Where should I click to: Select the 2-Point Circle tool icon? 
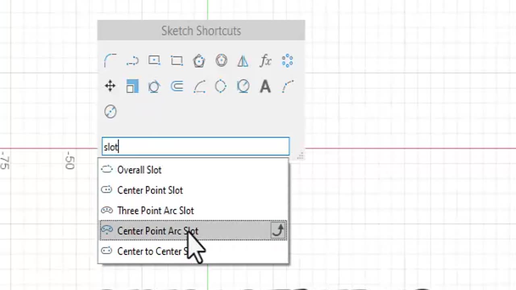pos(110,112)
